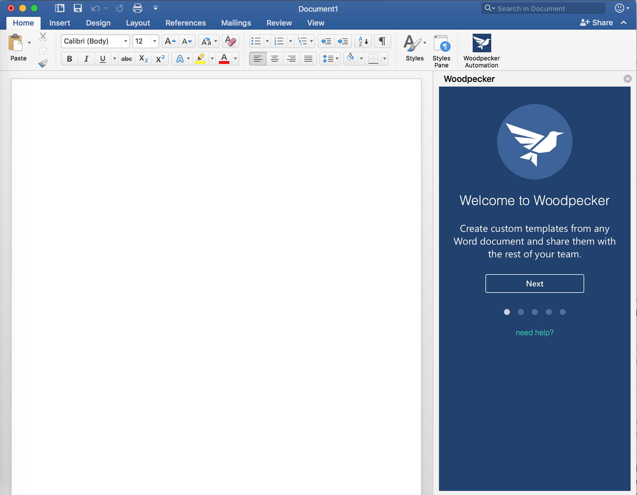Toggle show paragraph marks
637x495 pixels.
coord(382,41)
